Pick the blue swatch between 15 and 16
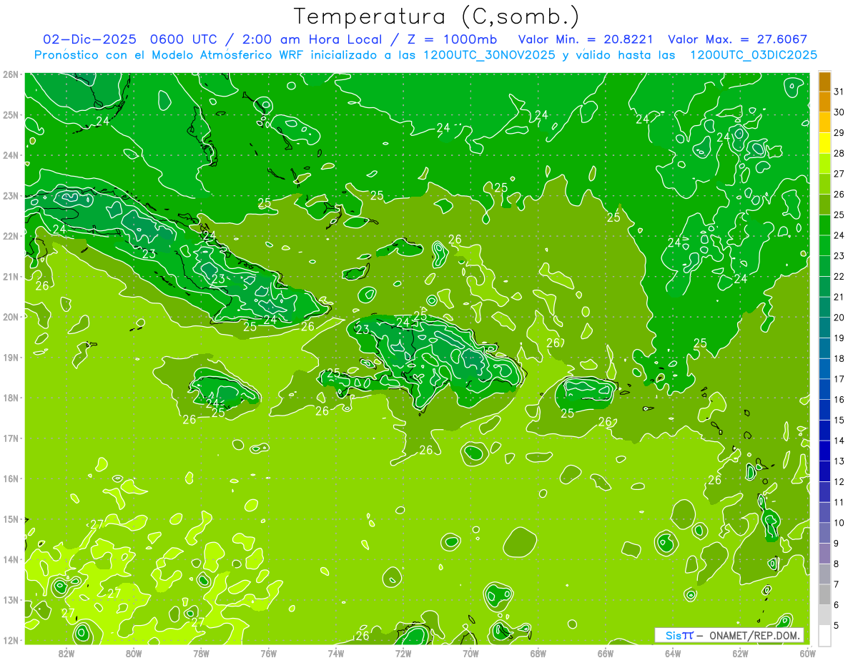This screenshot has width=858, height=663. click(x=824, y=410)
